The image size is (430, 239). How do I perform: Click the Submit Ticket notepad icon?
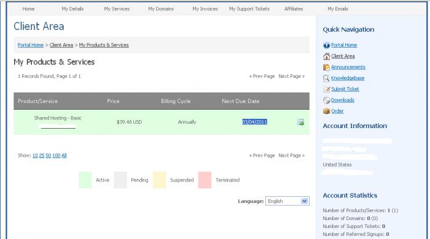[326, 89]
